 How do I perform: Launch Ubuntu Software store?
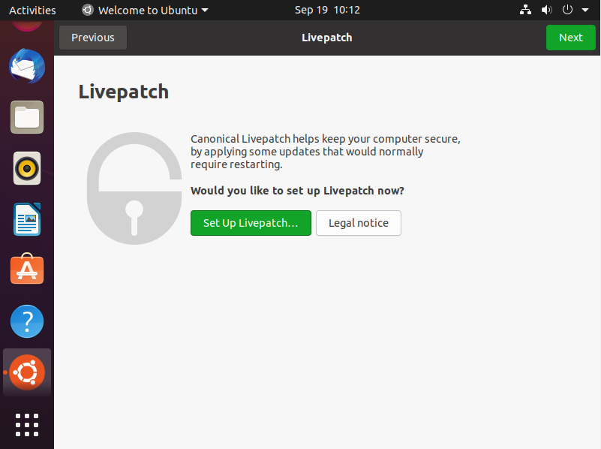point(27,269)
